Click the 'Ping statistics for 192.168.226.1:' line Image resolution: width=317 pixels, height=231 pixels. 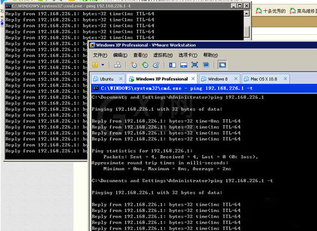coord(142,151)
